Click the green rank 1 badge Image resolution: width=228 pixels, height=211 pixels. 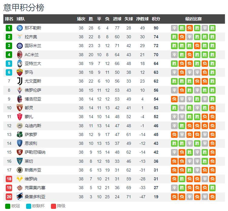click(x=9, y=28)
